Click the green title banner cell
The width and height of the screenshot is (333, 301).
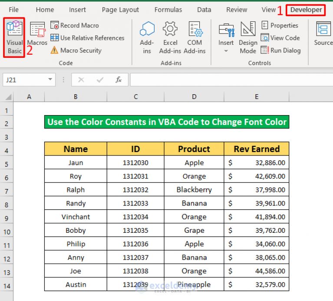click(x=167, y=122)
